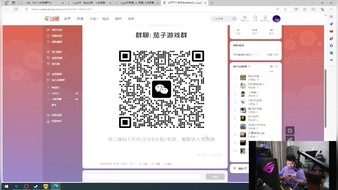Open 全部专栏 in the sidebar

point(55,121)
